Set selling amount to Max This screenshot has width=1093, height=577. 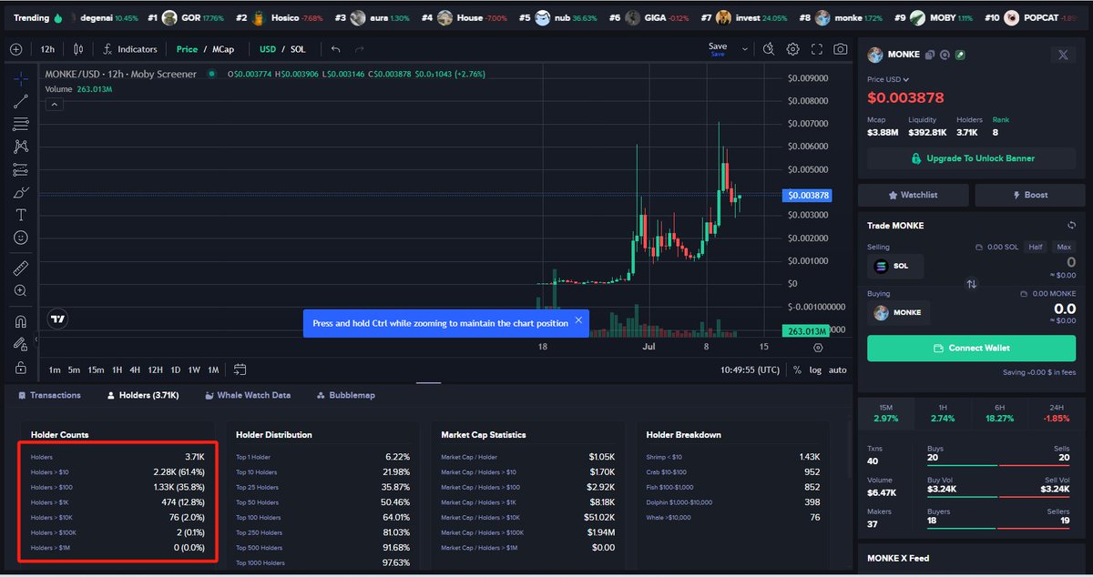tap(1063, 247)
